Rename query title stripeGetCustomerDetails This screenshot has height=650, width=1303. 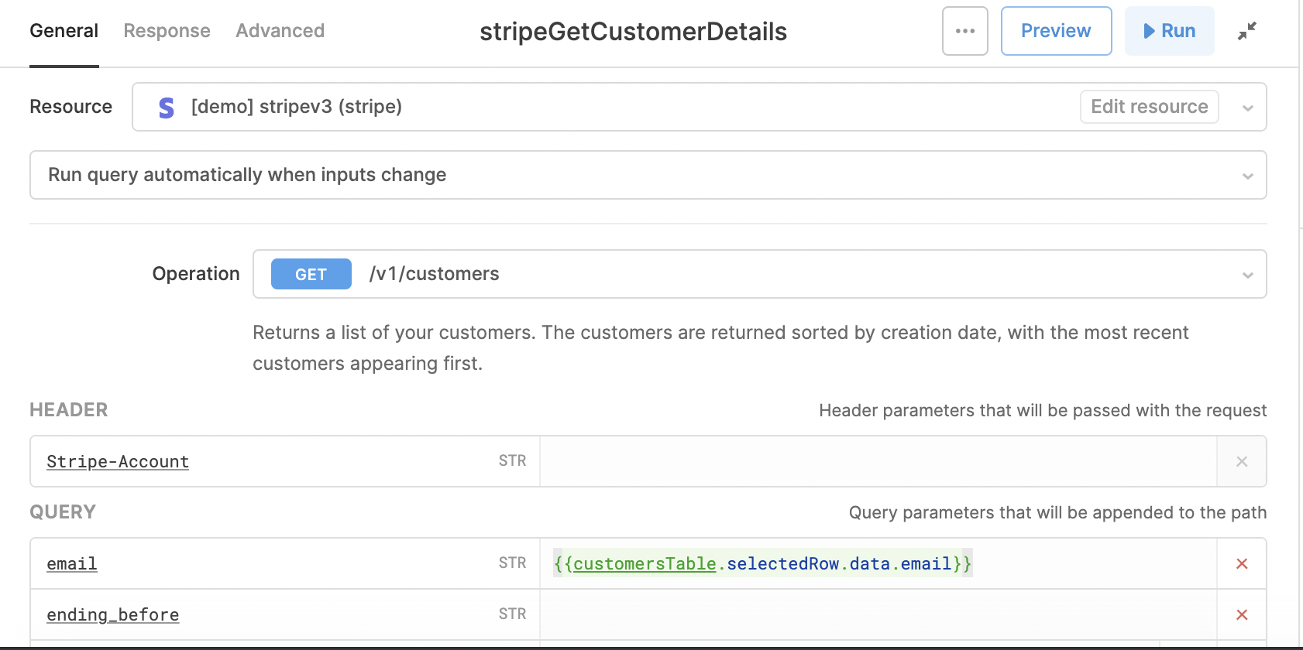[x=633, y=32]
